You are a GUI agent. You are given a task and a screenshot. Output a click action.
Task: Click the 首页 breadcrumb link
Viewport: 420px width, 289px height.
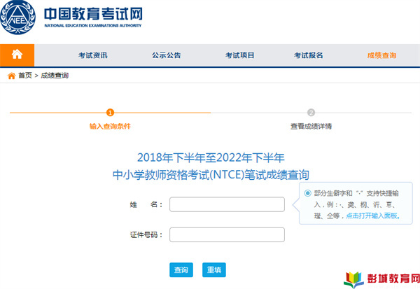pos(25,76)
